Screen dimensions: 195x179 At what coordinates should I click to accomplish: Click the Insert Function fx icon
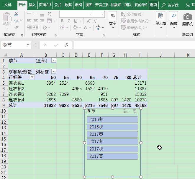[67, 45]
